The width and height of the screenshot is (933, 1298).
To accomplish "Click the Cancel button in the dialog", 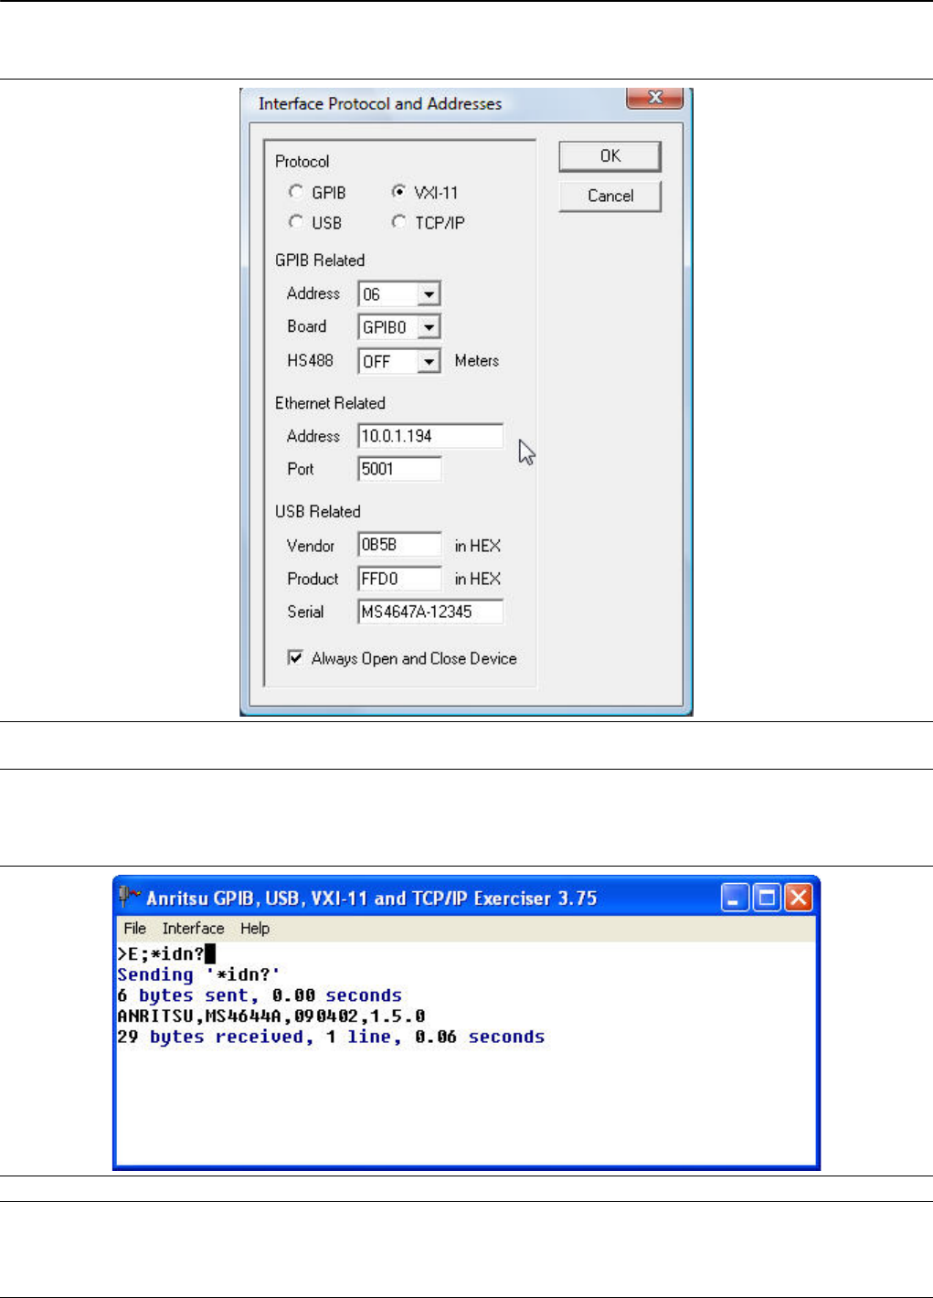I will (x=610, y=196).
